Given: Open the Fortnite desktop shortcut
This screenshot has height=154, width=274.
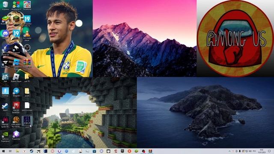Looking at the screenshot, I should [5, 92].
